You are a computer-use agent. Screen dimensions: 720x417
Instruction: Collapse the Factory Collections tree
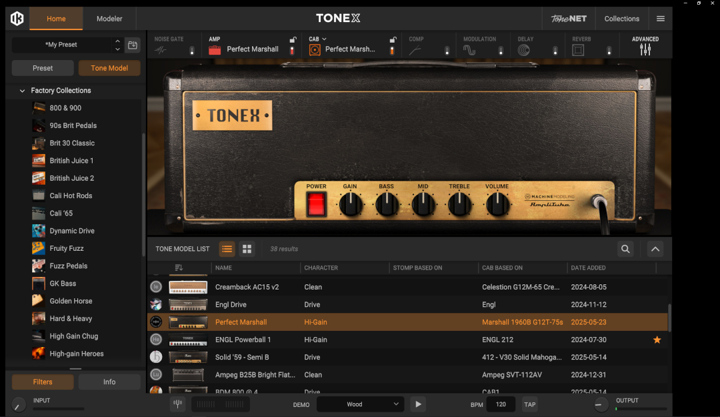tap(22, 91)
